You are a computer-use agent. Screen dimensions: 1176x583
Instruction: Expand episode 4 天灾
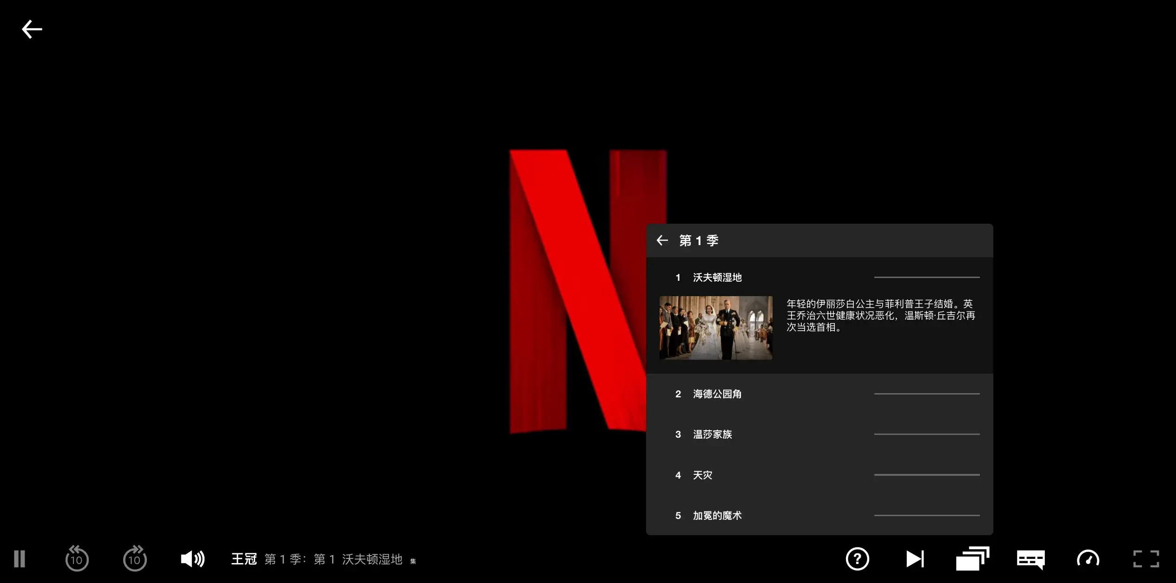click(819, 475)
